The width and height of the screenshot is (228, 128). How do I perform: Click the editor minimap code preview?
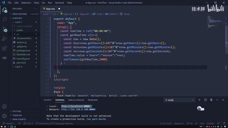216,22
